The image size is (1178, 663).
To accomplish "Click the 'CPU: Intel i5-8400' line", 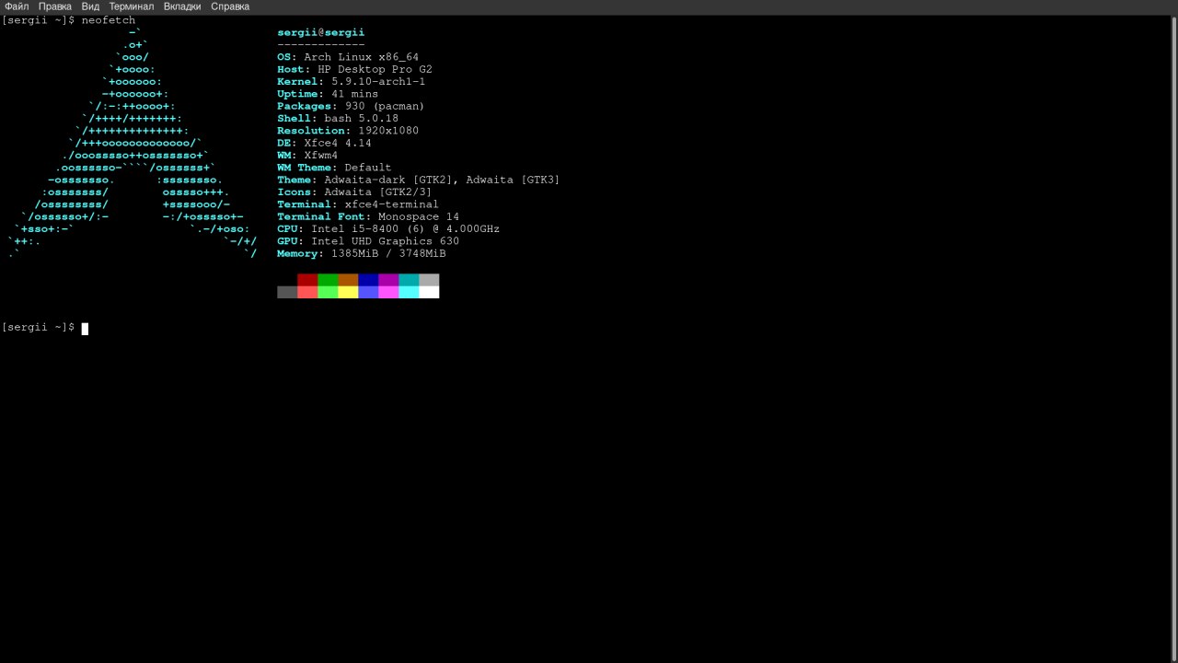I will point(388,228).
